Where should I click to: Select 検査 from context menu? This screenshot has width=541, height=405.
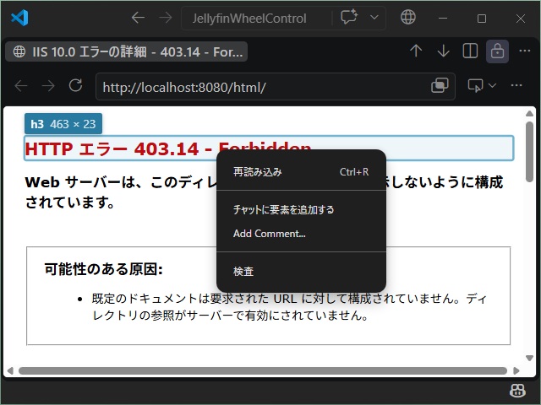click(301, 272)
